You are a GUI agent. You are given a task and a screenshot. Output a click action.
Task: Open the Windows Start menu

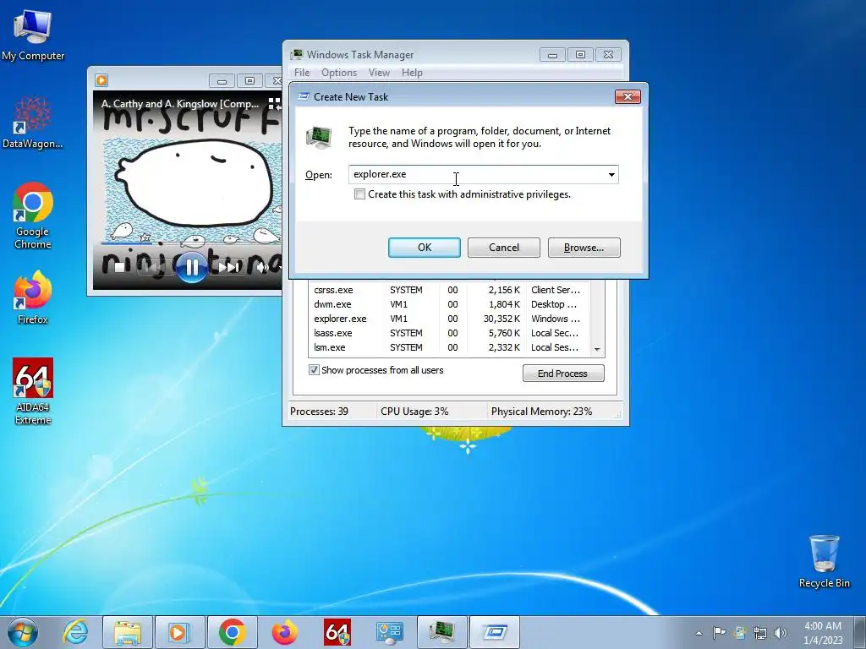click(x=22, y=632)
